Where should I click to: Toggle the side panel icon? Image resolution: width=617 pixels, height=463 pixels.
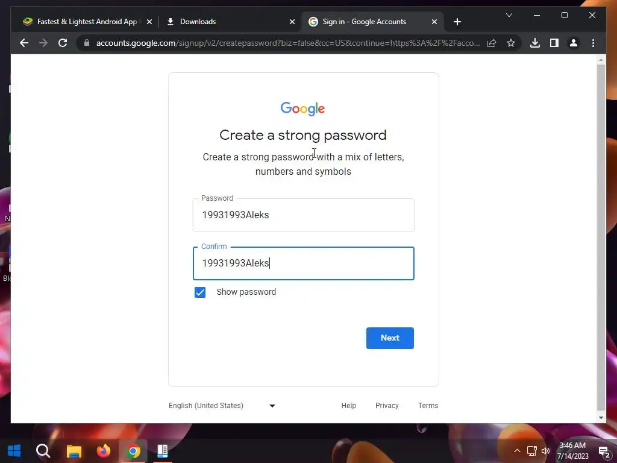pos(554,43)
